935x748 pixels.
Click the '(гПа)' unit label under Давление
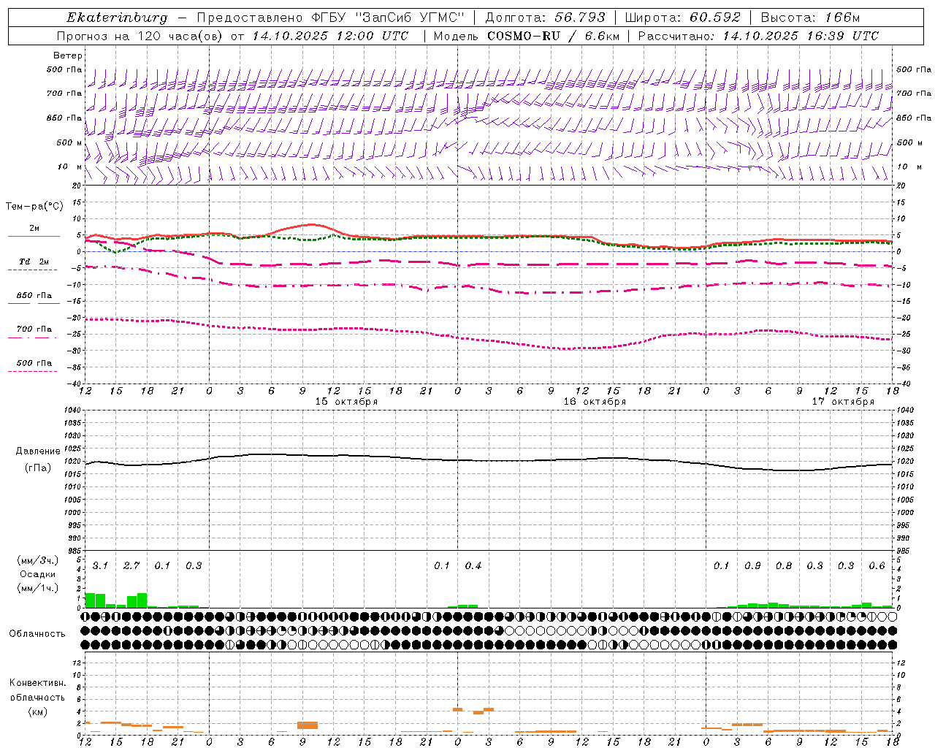(x=38, y=468)
